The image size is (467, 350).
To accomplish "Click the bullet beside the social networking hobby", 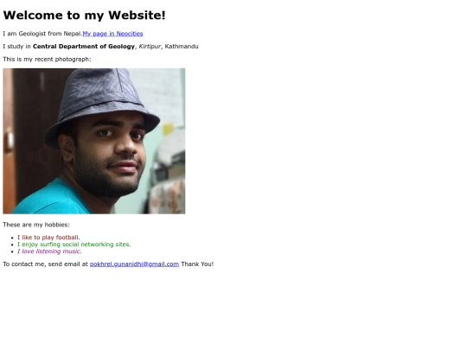I will click(x=12, y=245).
